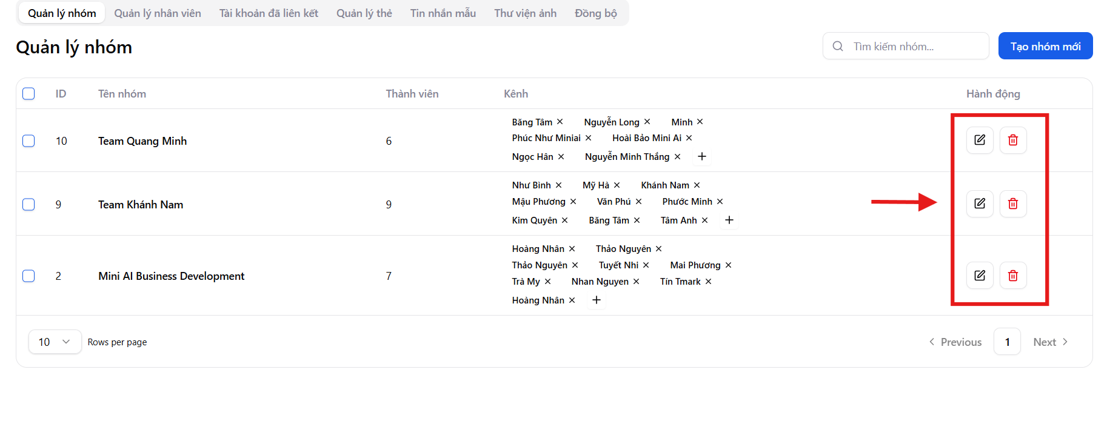This screenshot has height=424, width=1107.
Task: Delete the Team Khánh Nam group
Action: [1012, 204]
